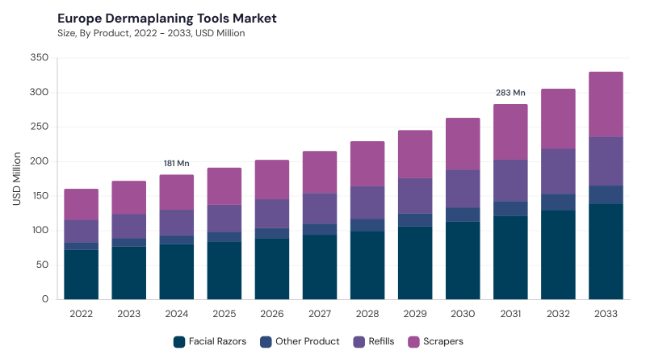Select the 2027 Refills bar segment
The width and height of the screenshot is (646, 363).
coord(320,209)
